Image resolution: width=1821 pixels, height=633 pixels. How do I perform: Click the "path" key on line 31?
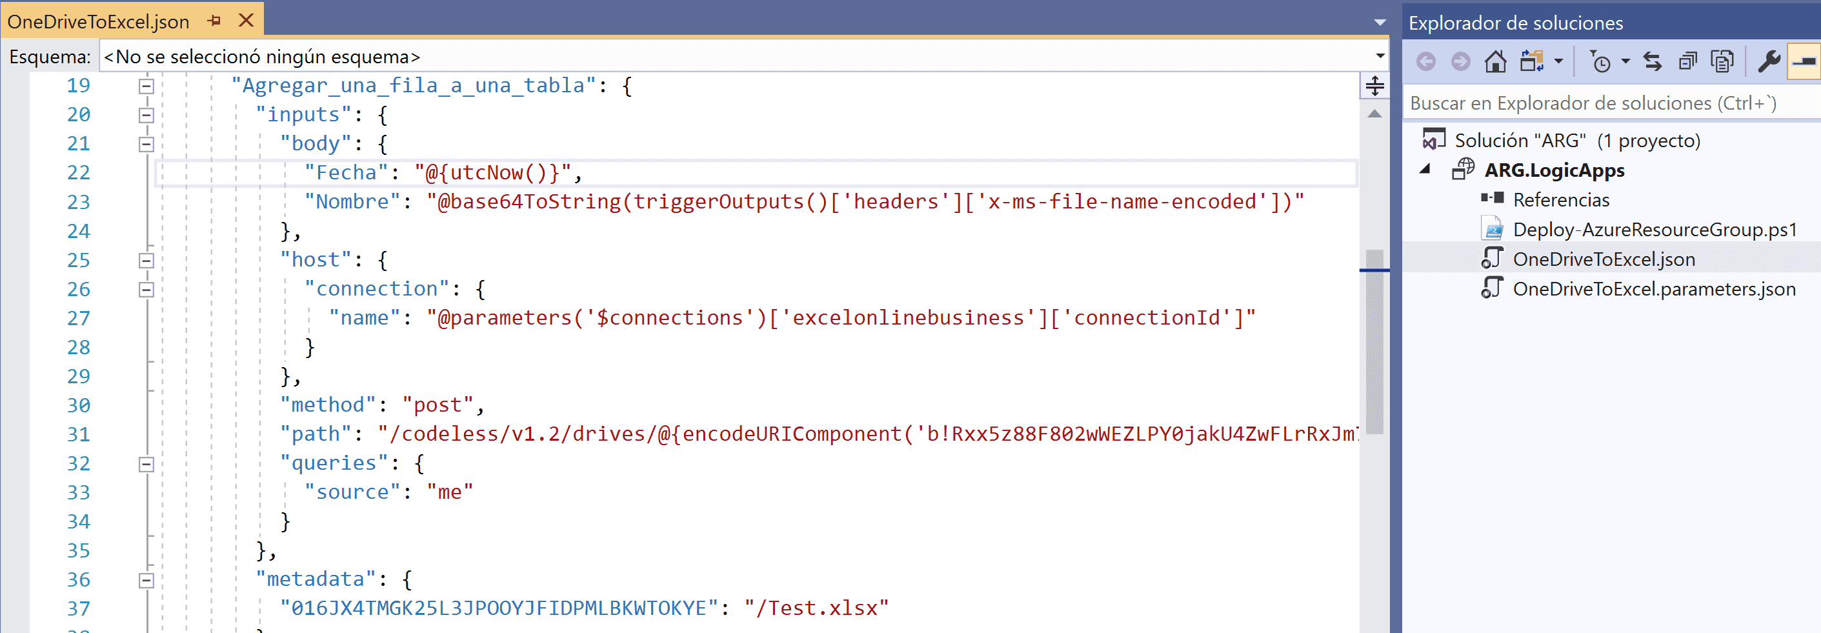[316, 434]
